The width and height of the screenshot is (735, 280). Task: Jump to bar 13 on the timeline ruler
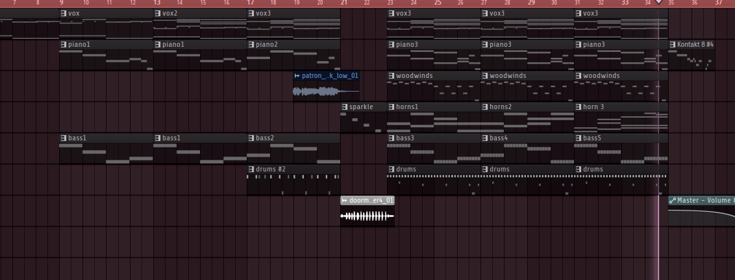[156, 3]
